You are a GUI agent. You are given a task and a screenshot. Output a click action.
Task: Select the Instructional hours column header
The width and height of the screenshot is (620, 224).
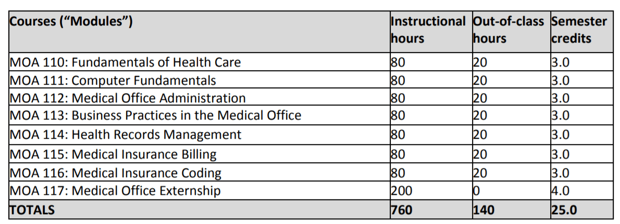pos(431,32)
